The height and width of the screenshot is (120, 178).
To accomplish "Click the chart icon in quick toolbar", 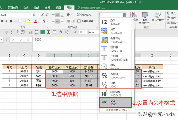I will pyautogui.click(x=31, y=32).
